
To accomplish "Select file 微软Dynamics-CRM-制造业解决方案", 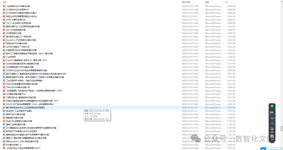I will (22, 141).
